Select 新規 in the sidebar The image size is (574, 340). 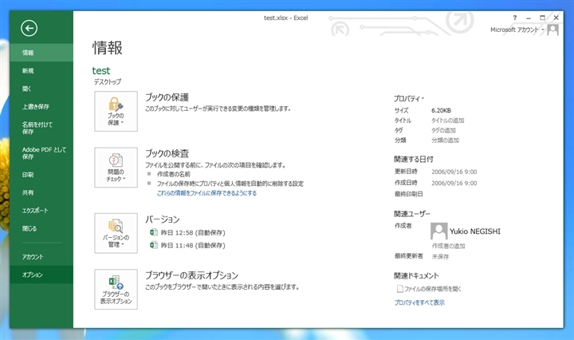tap(41, 71)
